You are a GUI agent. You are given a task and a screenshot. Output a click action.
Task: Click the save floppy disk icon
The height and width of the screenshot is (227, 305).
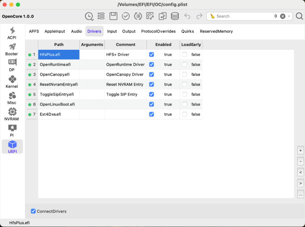113,16
